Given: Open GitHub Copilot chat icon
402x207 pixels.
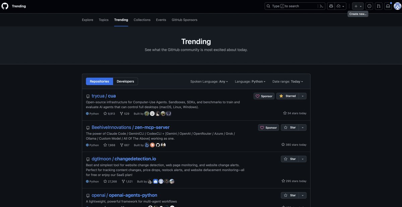Looking at the screenshot, I should click(x=331, y=6).
